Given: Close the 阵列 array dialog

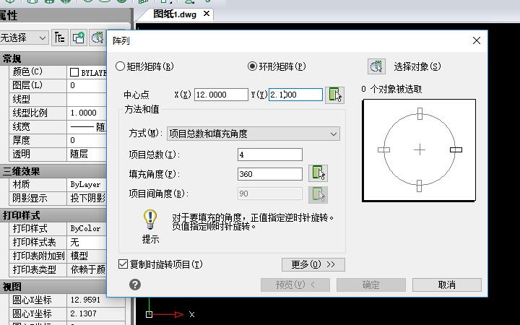Looking at the screenshot, I should (x=477, y=41).
